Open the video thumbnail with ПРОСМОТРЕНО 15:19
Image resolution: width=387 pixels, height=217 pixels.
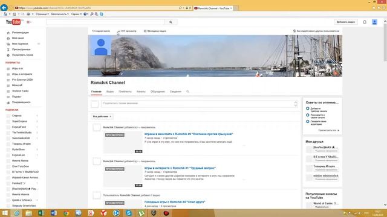(123, 142)
